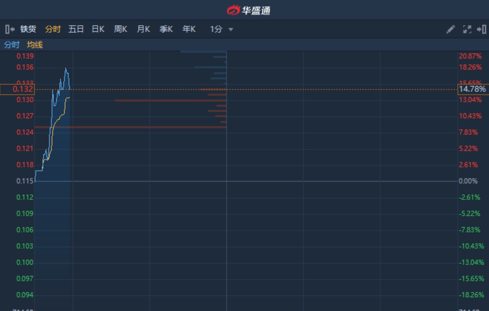Click the -5.22% percentage axis label
The width and height of the screenshot is (489, 311).
point(469,213)
